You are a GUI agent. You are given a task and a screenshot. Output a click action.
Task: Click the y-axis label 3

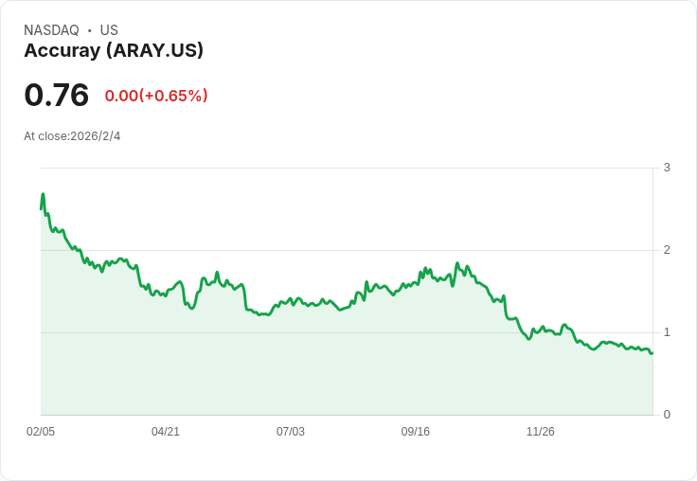point(667,168)
